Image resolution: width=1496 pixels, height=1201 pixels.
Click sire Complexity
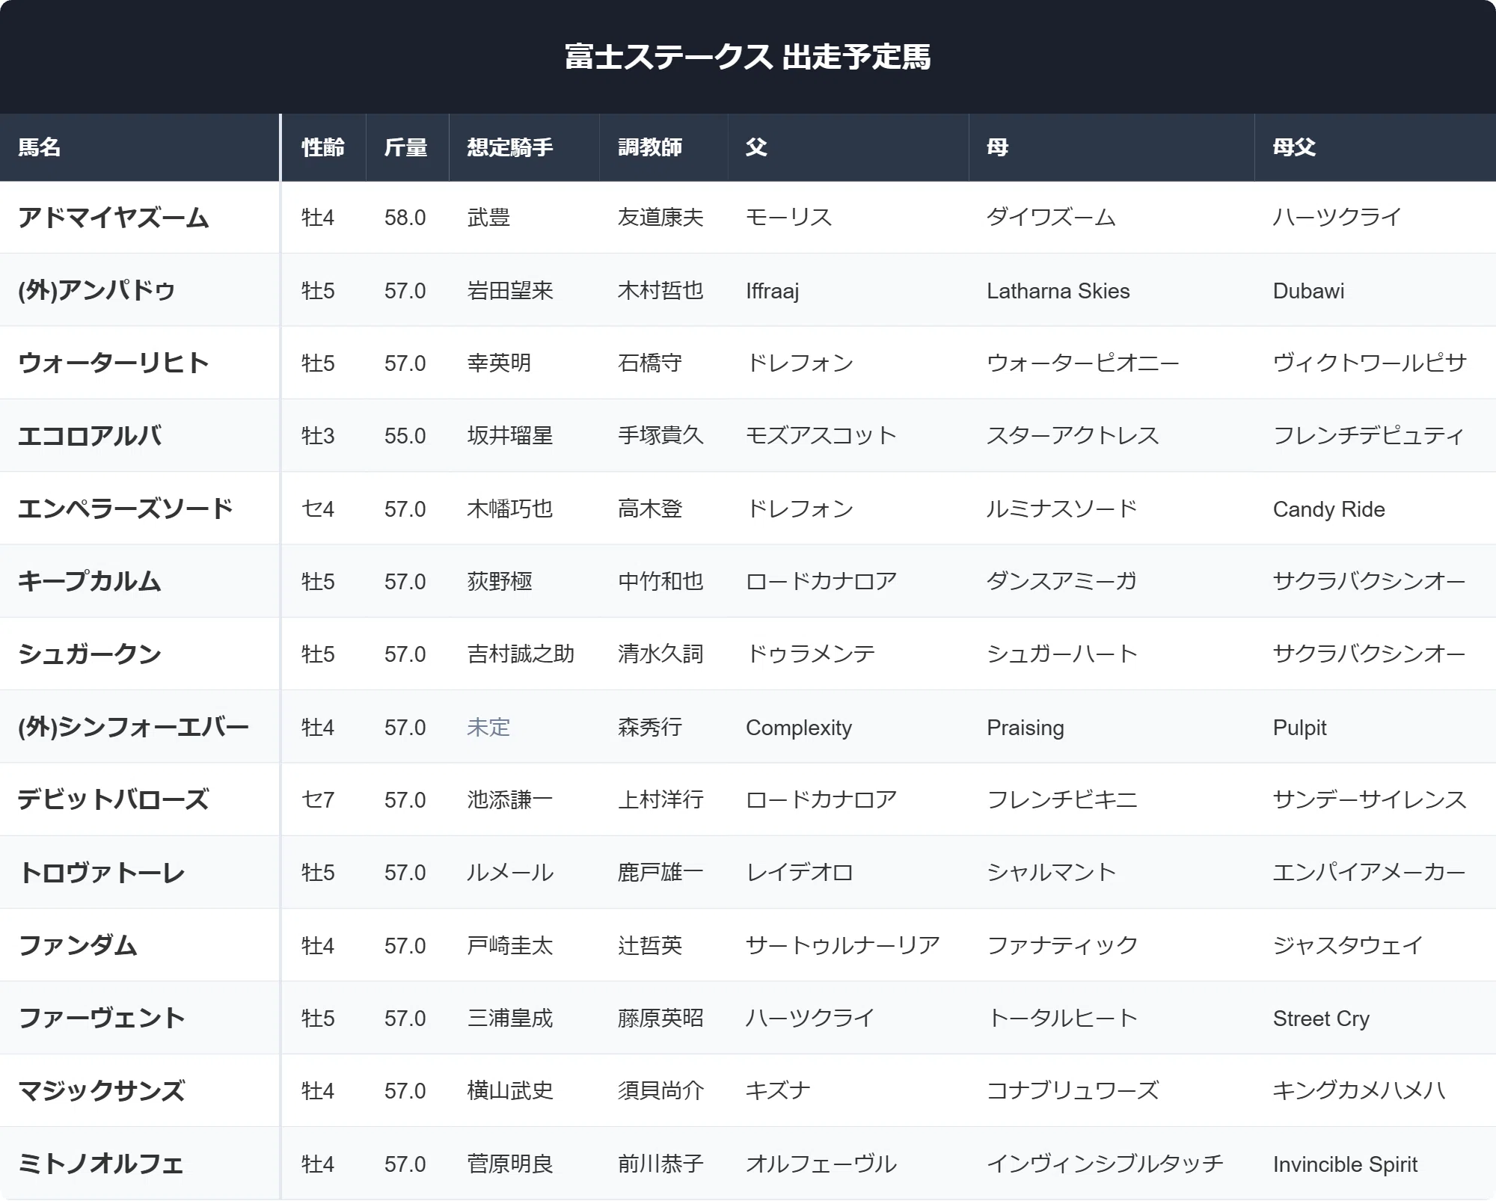point(799,728)
